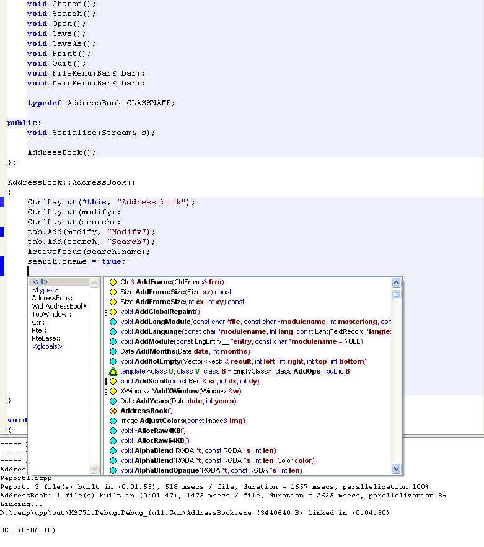Click the scope list scrollbar down arrow
This screenshot has width=484, height=547.
click(95, 470)
